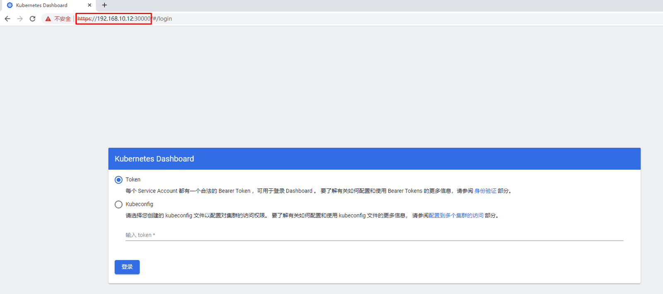Click the Kubernetes favicon on the tab
Image resolution: width=663 pixels, height=294 pixels.
click(10, 5)
